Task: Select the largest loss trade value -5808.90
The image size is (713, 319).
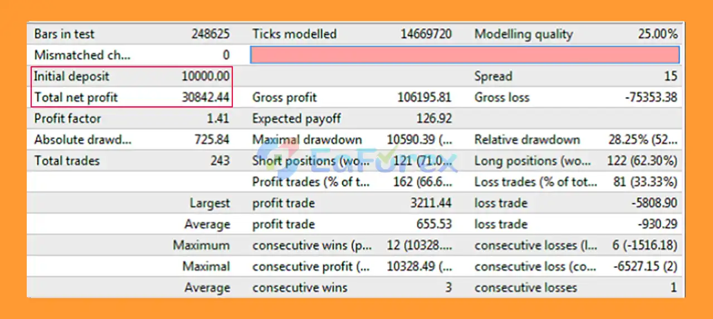Action: (x=654, y=203)
